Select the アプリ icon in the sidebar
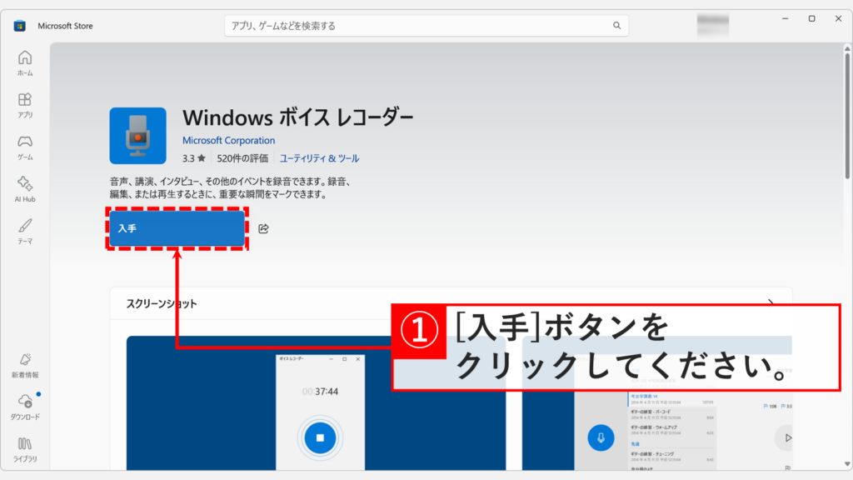Image resolution: width=853 pixels, height=480 pixels. (24, 100)
